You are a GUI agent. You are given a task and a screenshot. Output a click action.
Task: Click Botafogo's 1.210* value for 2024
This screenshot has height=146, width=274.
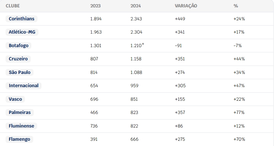[x=137, y=45]
